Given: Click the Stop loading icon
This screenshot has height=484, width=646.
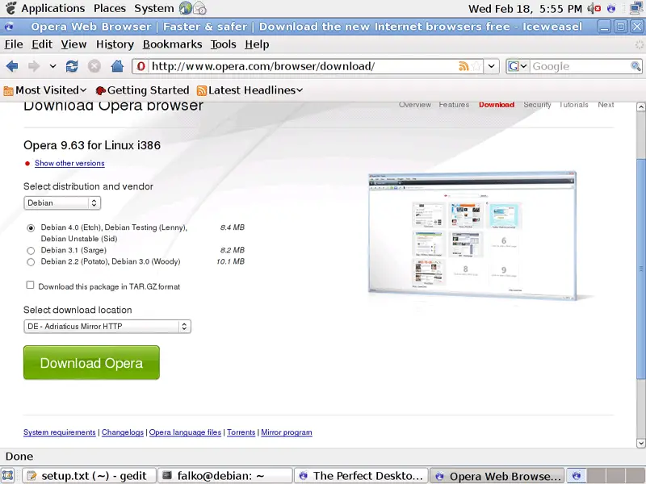Looking at the screenshot, I should point(94,66).
